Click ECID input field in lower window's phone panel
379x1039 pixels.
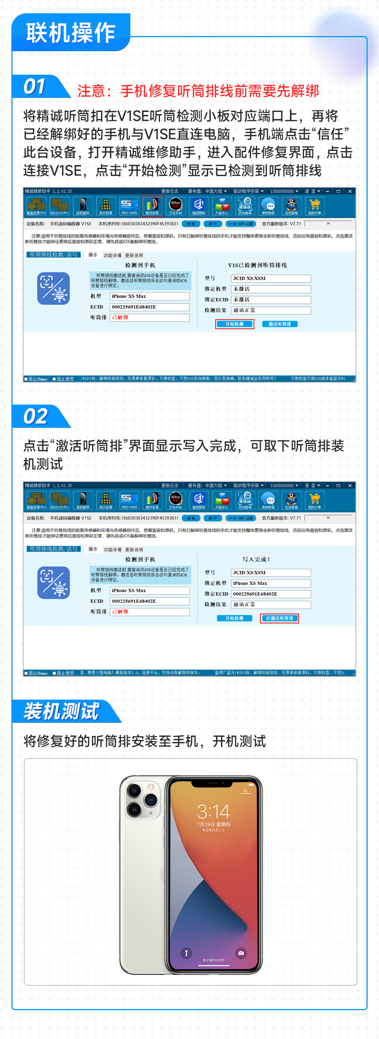(x=149, y=601)
